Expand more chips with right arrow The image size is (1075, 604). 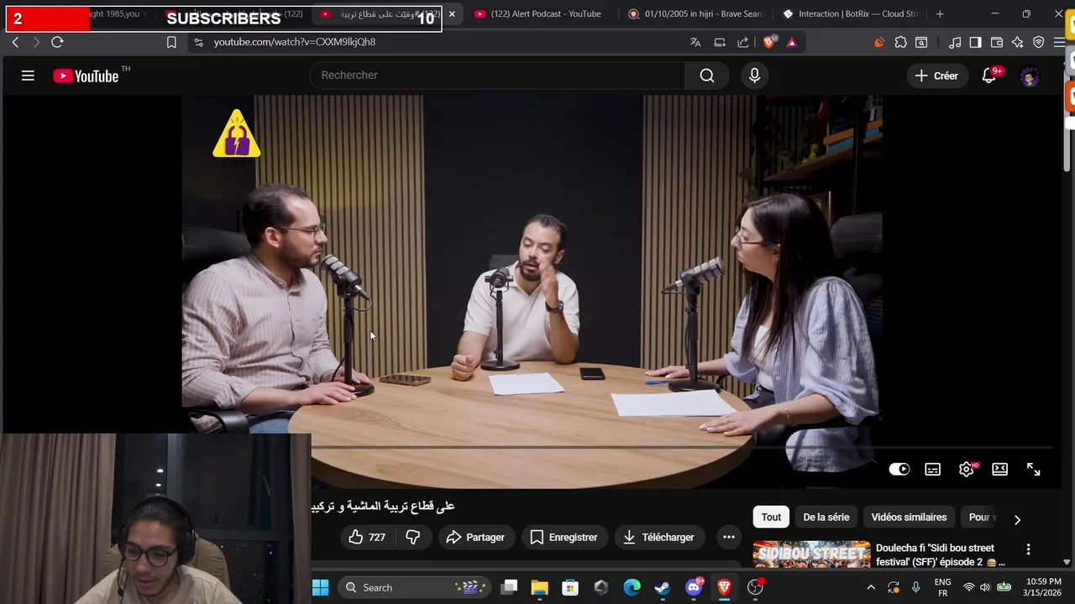1017,519
